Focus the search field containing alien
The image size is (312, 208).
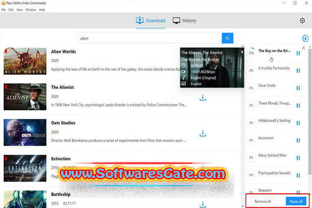[149, 38]
